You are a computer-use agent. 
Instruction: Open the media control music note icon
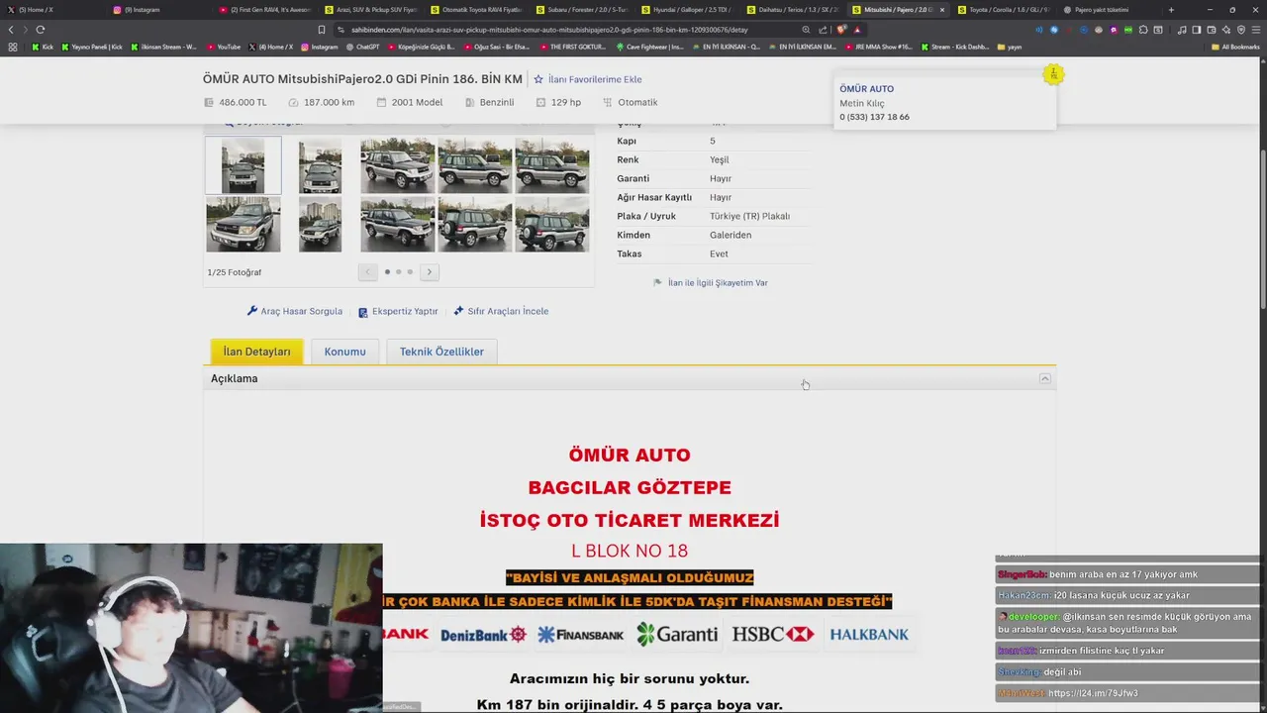pyautogui.click(x=1182, y=30)
